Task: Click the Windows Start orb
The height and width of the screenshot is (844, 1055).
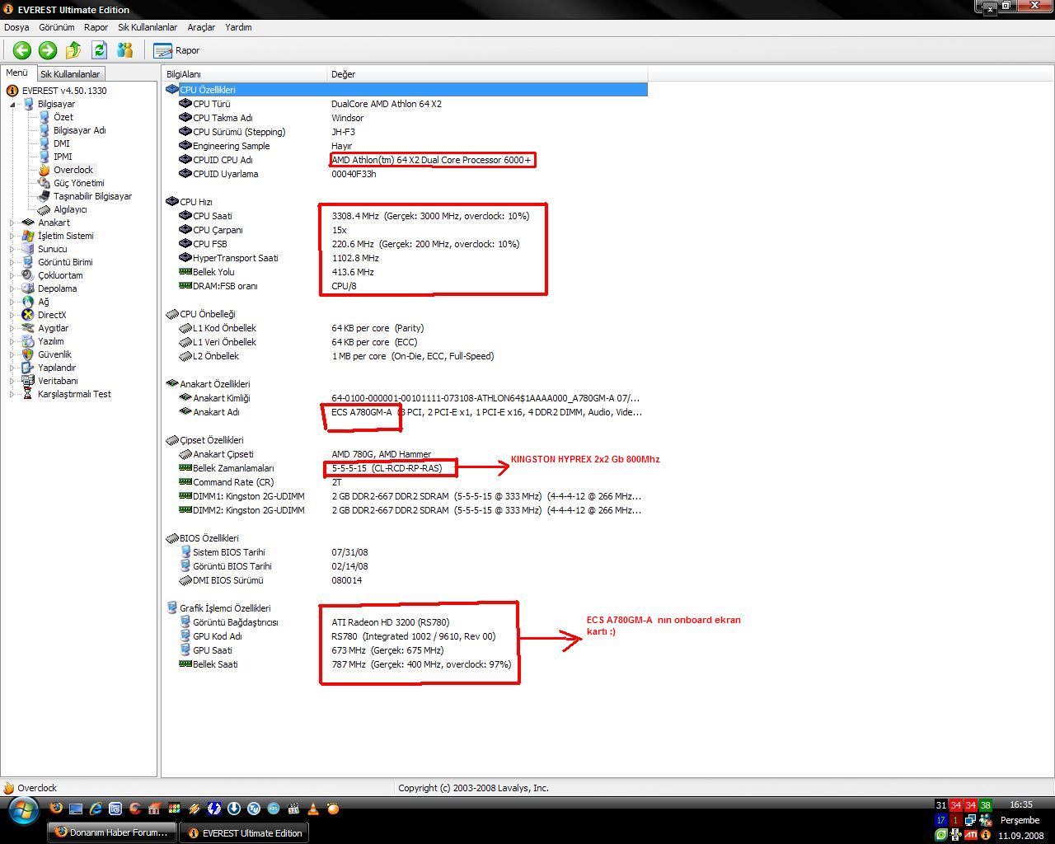Action: click(x=22, y=810)
